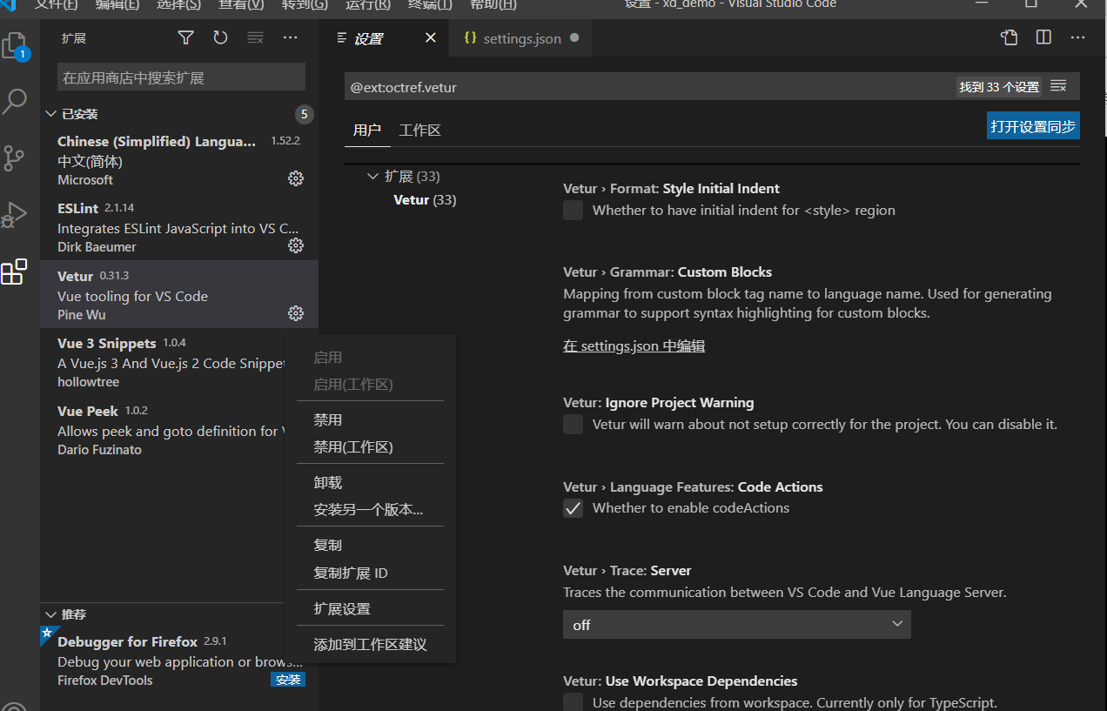Screen dimensions: 1107x711
Task: Select Vetur (33) in settings tree
Action: pos(425,200)
